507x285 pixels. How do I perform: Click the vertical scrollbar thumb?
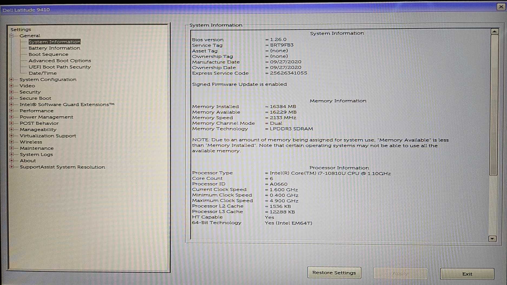[x=494, y=105]
